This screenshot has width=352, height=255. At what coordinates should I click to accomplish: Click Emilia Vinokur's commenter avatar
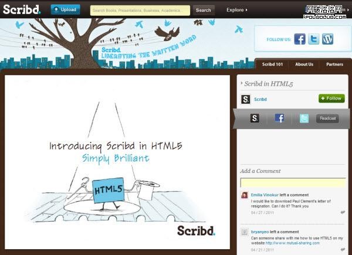(244, 195)
